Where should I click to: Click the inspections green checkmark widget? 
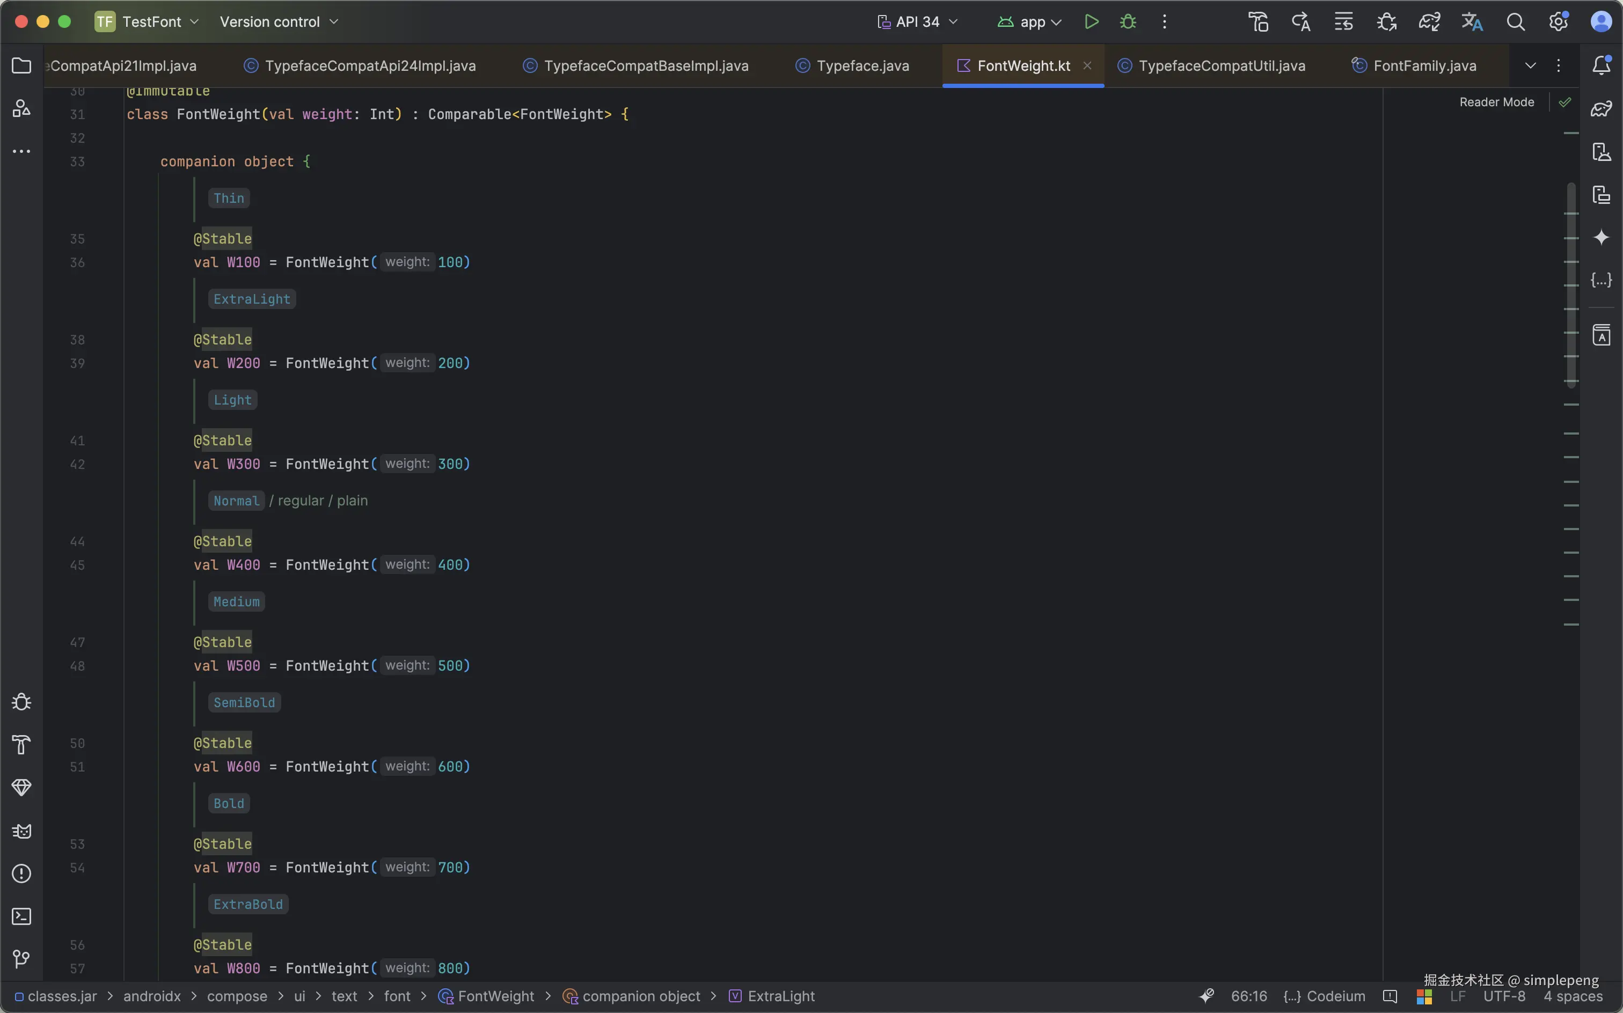tap(1564, 102)
